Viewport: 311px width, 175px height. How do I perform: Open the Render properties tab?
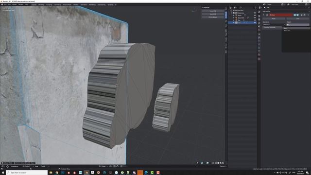[259, 16]
